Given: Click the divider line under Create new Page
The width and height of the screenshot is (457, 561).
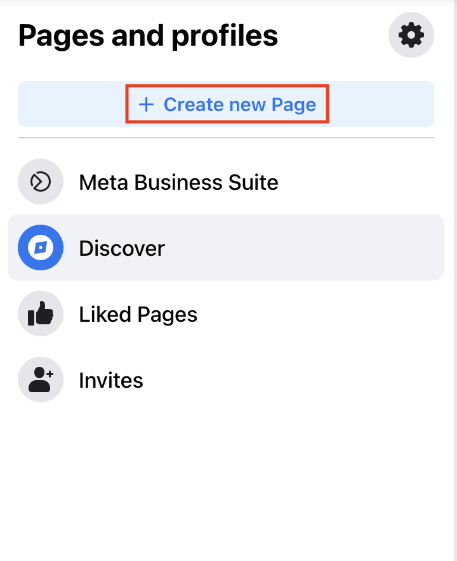Looking at the screenshot, I should [226, 137].
